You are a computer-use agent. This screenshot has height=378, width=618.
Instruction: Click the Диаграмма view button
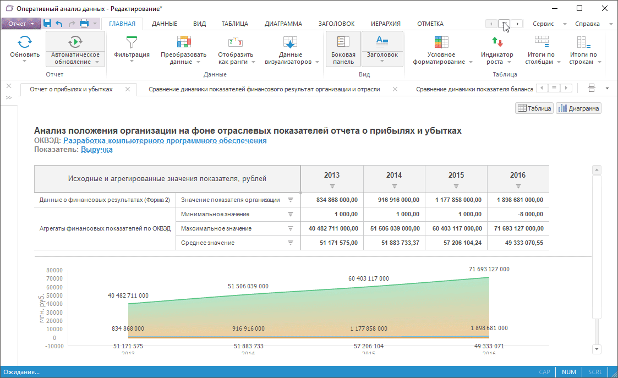click(x=578, y=108)
